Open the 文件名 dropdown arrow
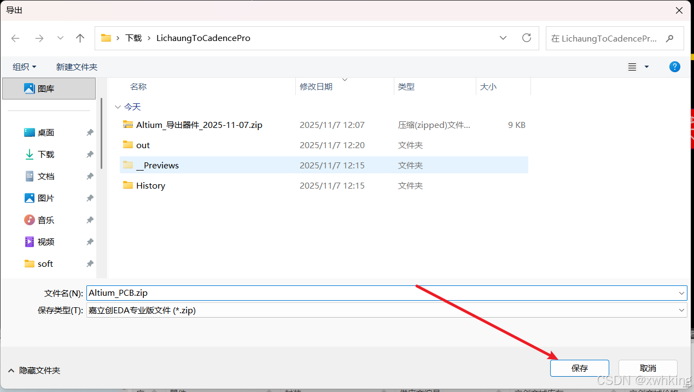Screen dimensions: 694x392 [x=682, y=293]
